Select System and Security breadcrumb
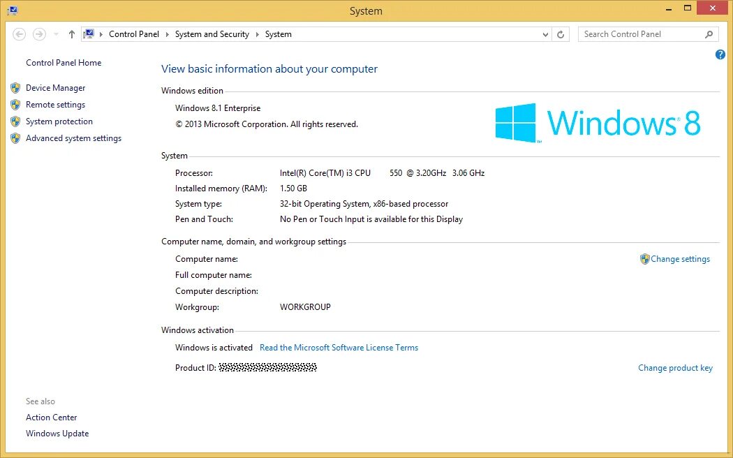 (212, 34)
